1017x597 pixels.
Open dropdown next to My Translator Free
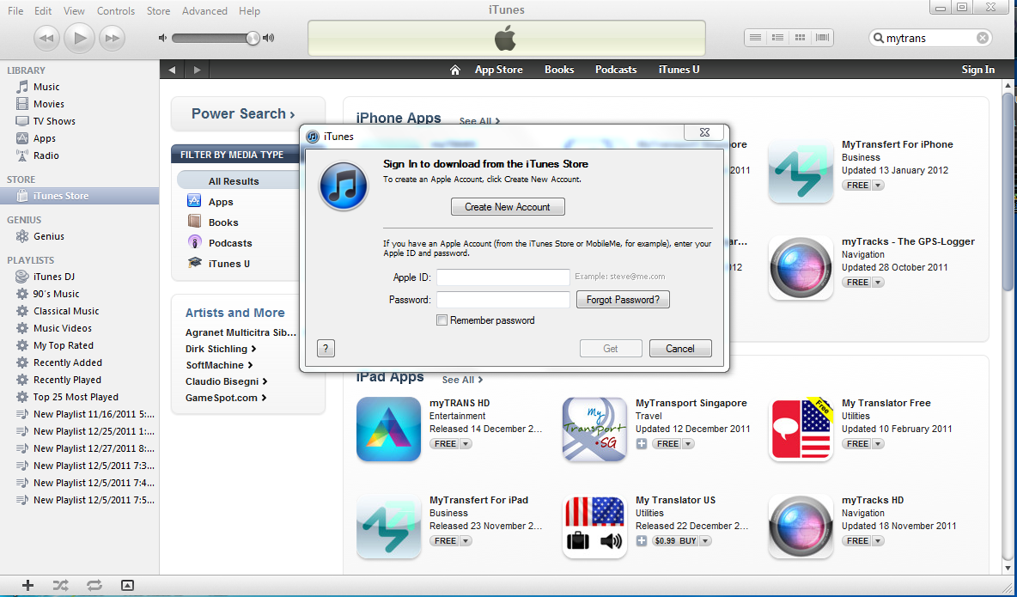tap(878, 444)
